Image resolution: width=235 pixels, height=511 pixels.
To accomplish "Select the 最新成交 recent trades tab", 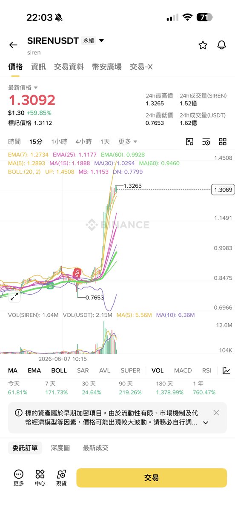I will click(96, 448).
